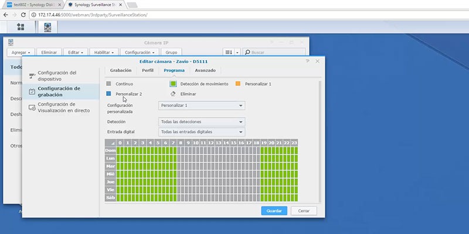This screenshot has width=469, height=234.
Task: Click the Lun row header
Action: click(x=110, y=158)
